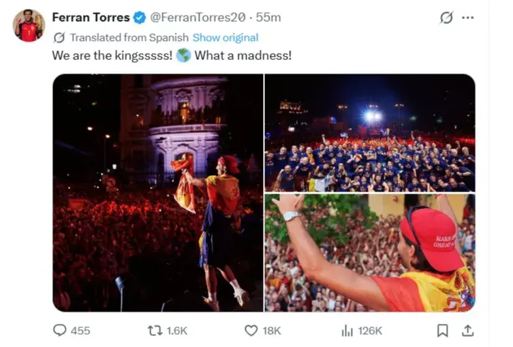
Task: Open the team group photo
Action: 370,133
